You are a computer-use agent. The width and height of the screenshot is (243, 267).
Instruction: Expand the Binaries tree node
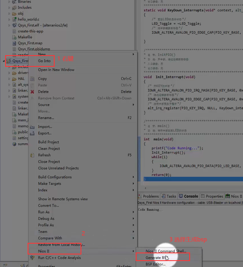pos(9,2)
